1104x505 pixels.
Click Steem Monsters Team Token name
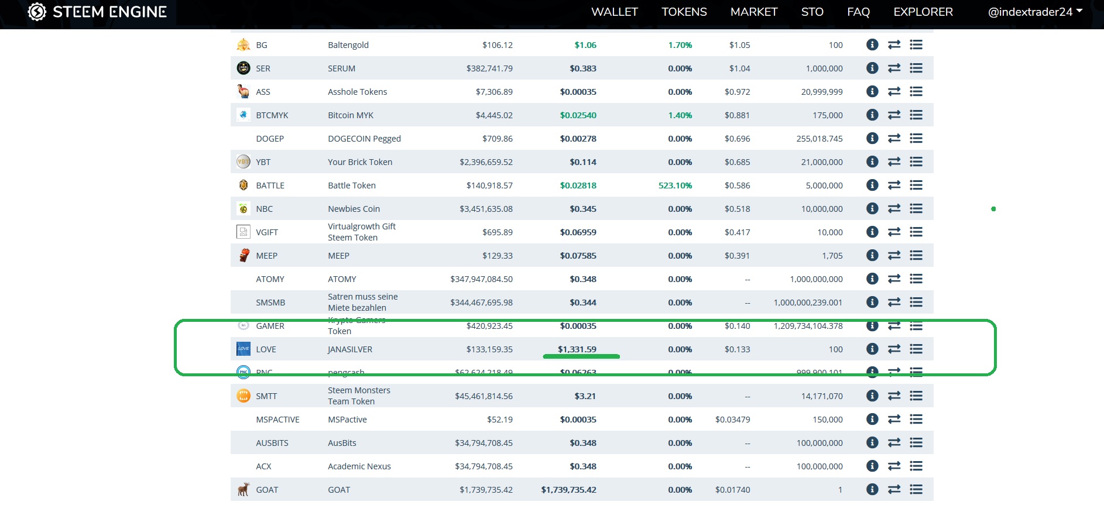pos(359,396)
